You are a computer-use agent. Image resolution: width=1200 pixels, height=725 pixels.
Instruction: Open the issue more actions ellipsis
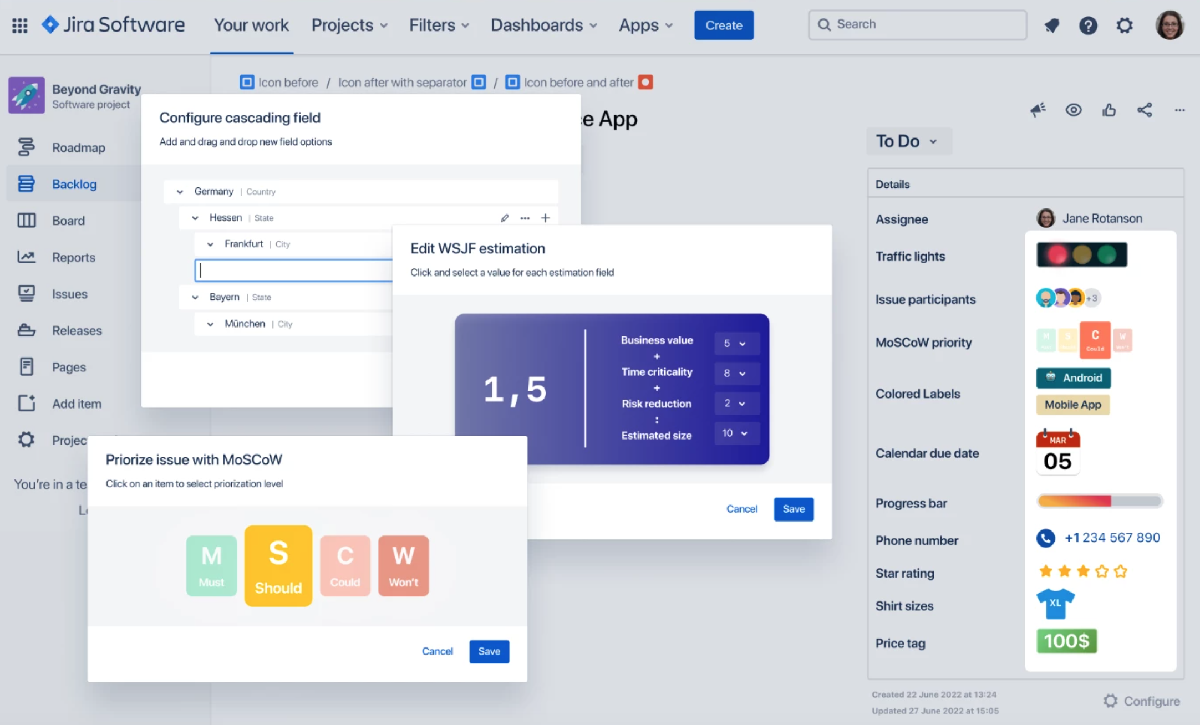click(x=1180, y=110)
